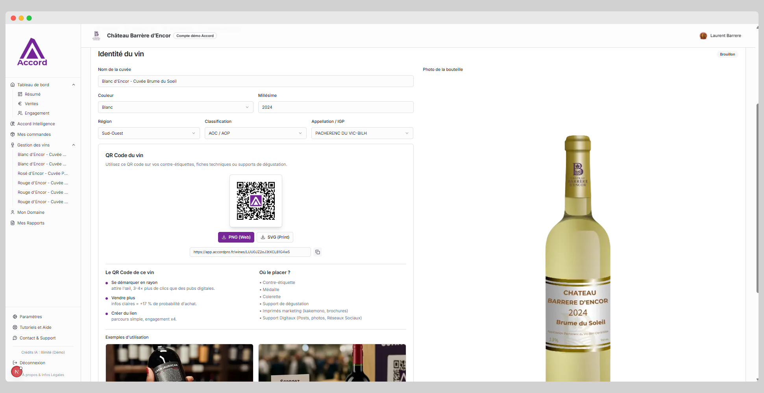
Task: Click the Accord logo in sidebar
Action: click(32, 52)
